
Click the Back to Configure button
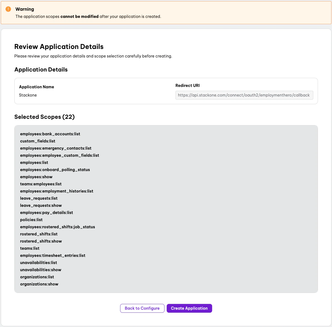(142, 308)
